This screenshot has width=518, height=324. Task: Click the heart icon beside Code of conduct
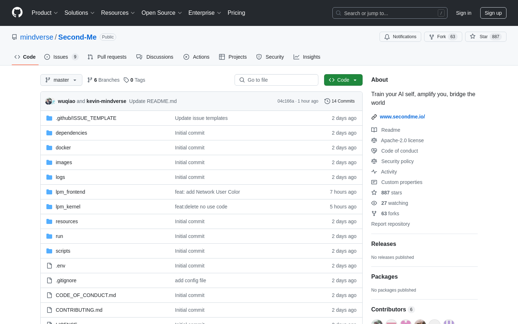click(374, 151)
